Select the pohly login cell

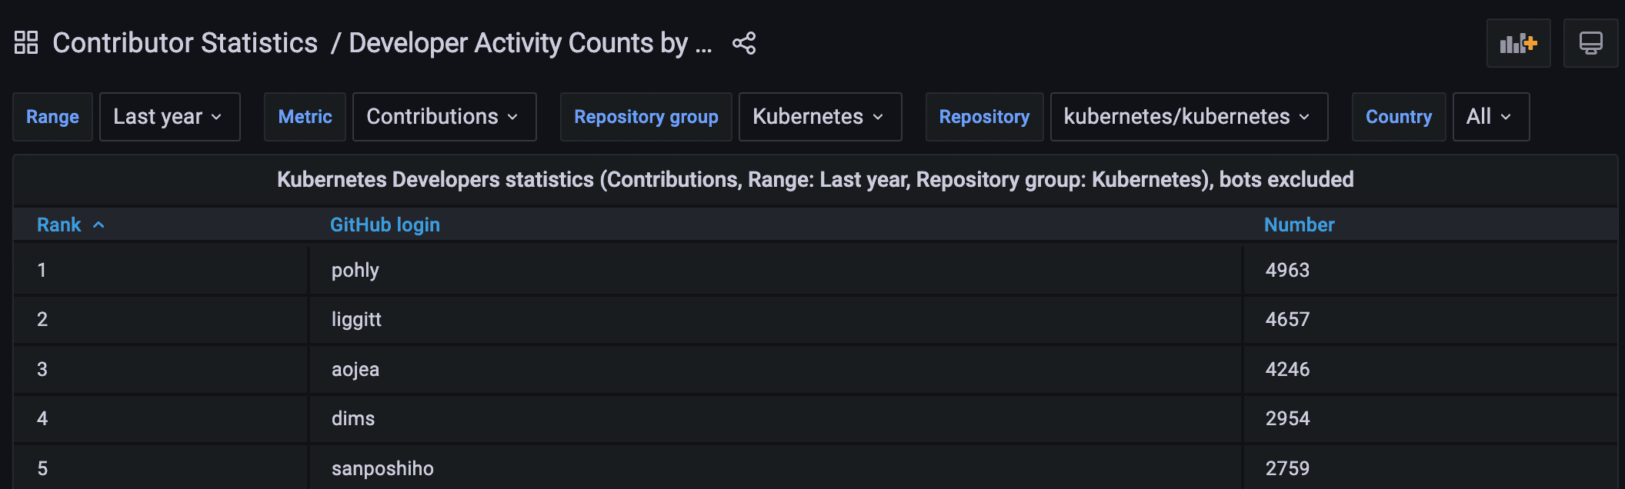click(x=355, y=271)
